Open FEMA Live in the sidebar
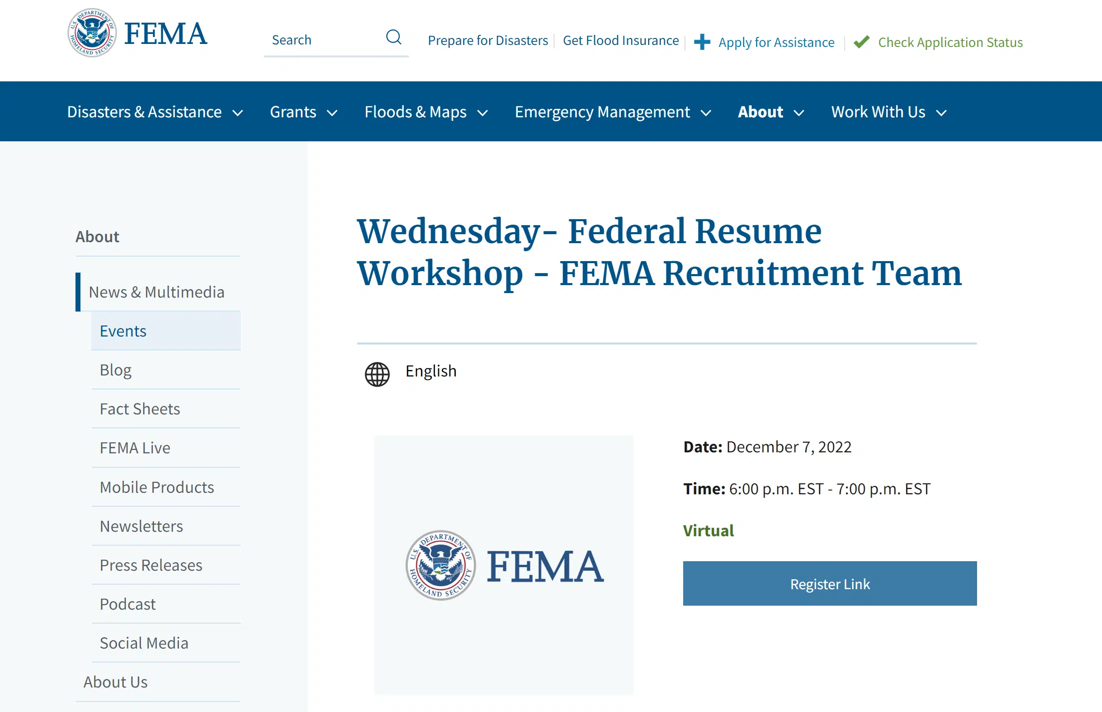 tap(166, 448)
